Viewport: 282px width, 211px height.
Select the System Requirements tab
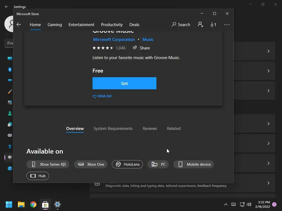tap(113, 129)
